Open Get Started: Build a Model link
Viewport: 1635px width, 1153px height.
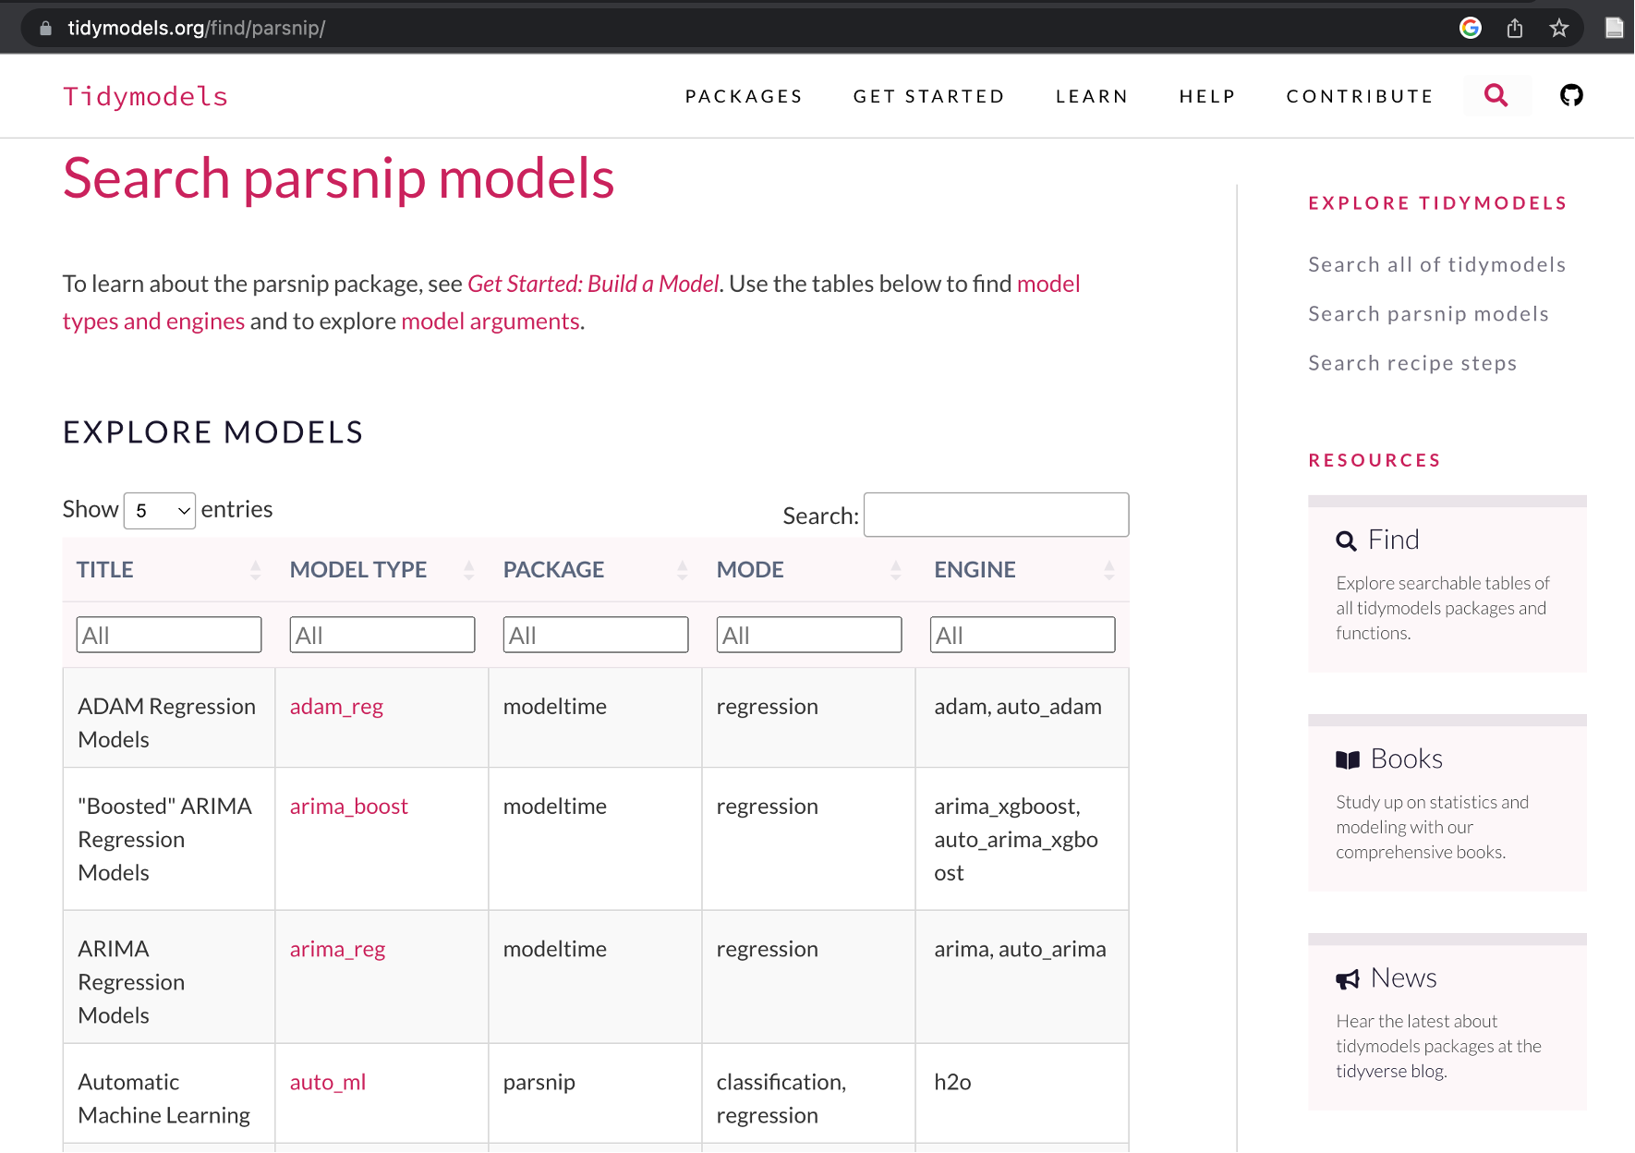point(593,284)
